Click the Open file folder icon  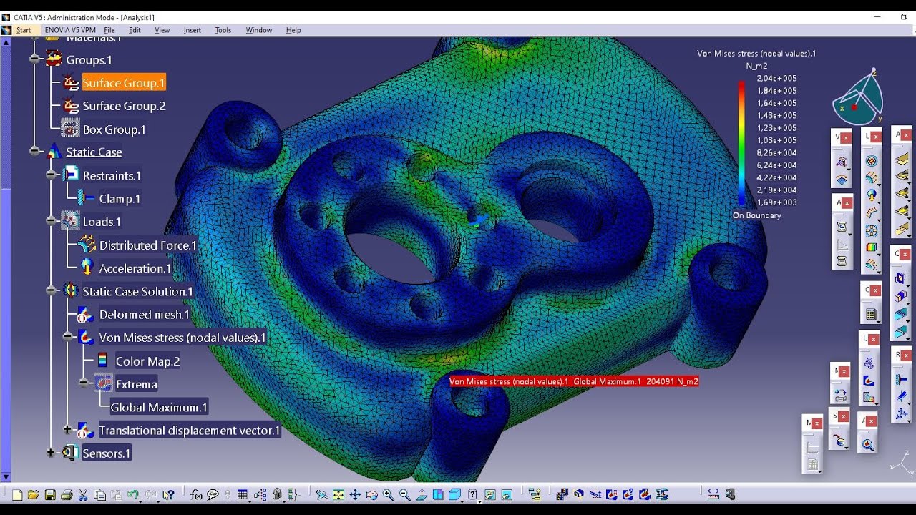pos(33,494)
